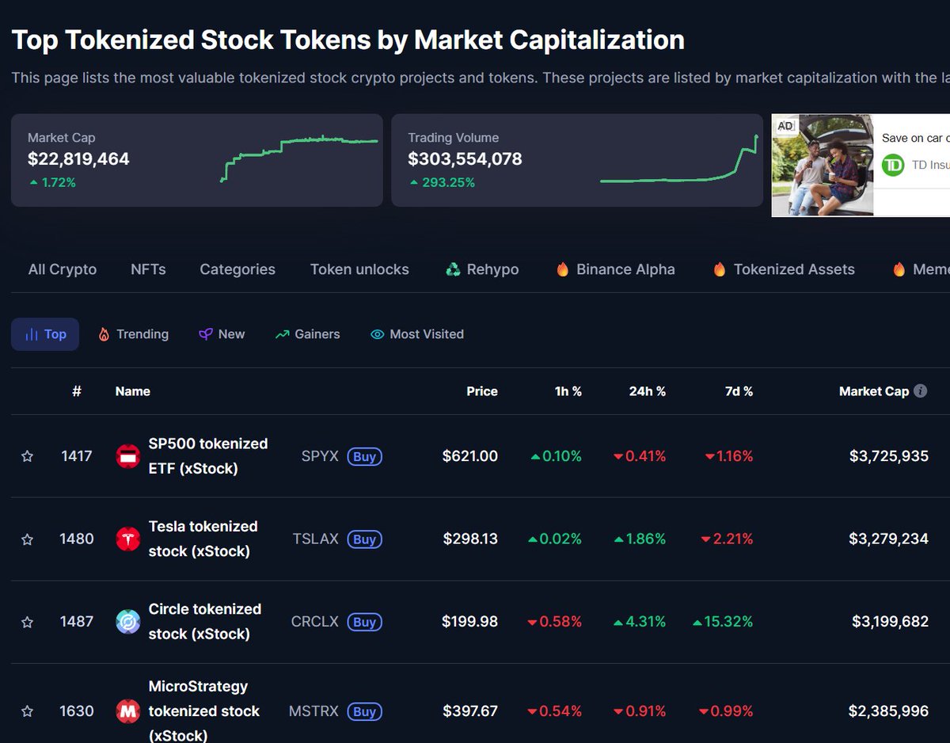950x743 pixels.
Task: Show Gainers list
Action: [307, 334]
